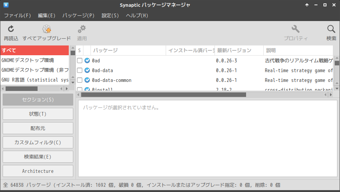Screen dimensions: 340x192
Task: Click the status icon of 0ad-data-common
Action: [x=87, y=80]
